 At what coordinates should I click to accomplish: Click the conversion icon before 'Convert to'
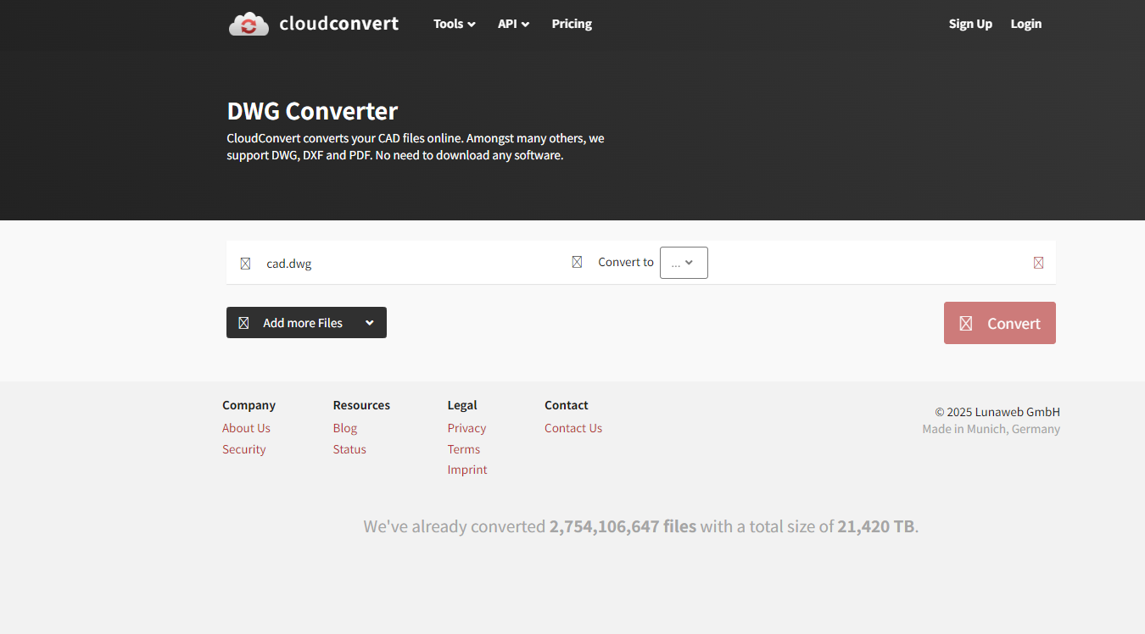coord(577,263)
